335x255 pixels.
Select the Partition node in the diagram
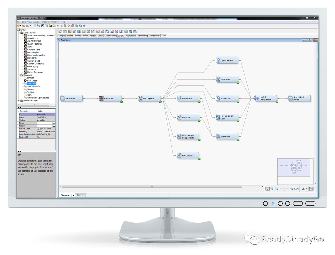[110, 98]
